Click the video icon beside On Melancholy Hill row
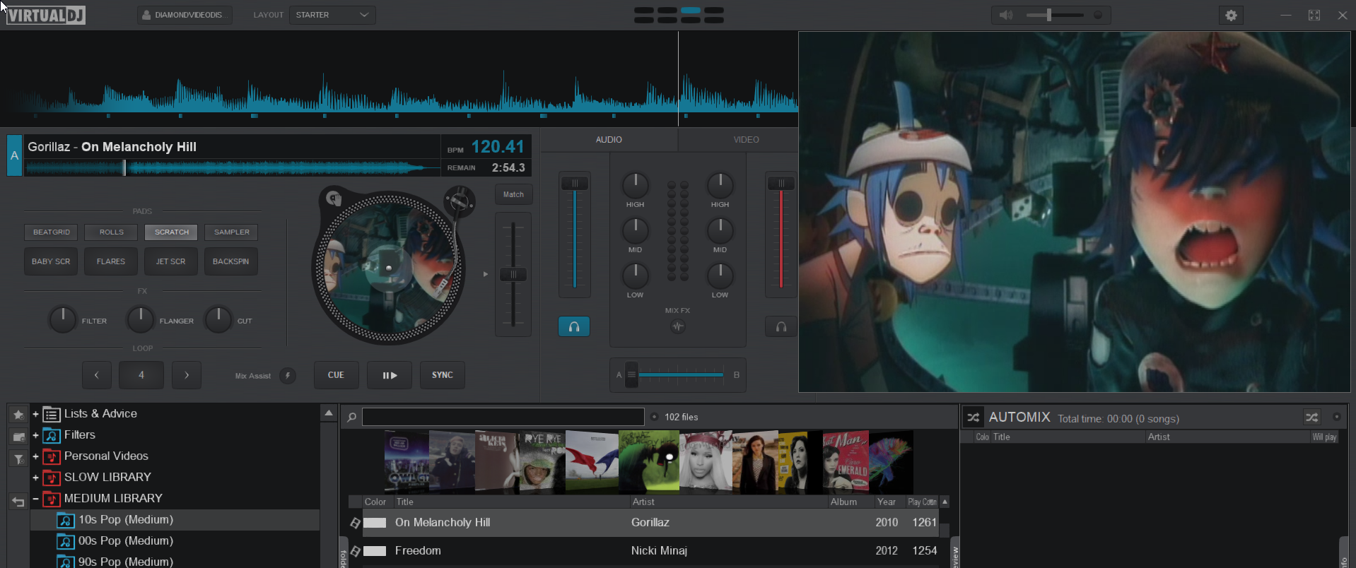Viewport: 1356px width, 568px height. pos(355,523)
